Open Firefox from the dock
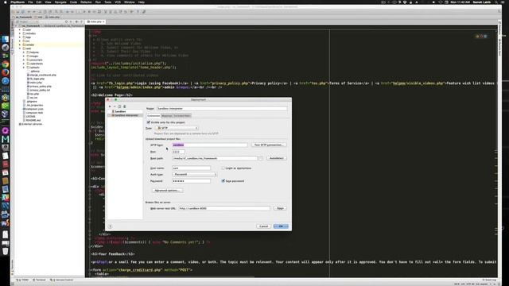Image resolution: width=509 pixels, height=286 pixels. pos(6,72)
